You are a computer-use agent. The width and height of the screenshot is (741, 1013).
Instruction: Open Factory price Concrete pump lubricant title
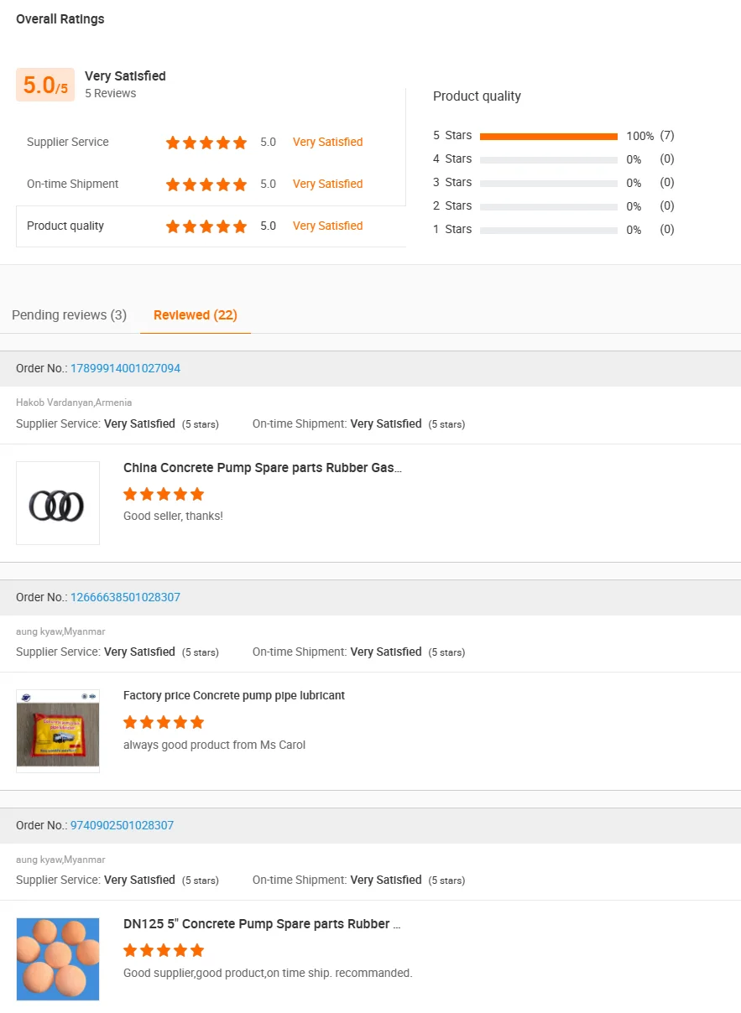point(234,695)
